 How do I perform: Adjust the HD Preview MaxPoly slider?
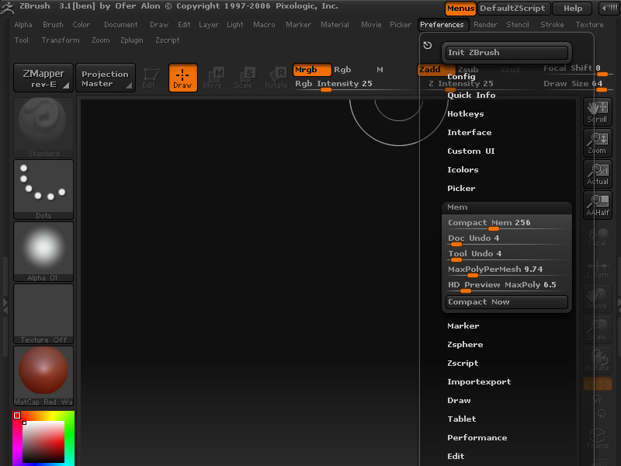(x=507, y=285)
